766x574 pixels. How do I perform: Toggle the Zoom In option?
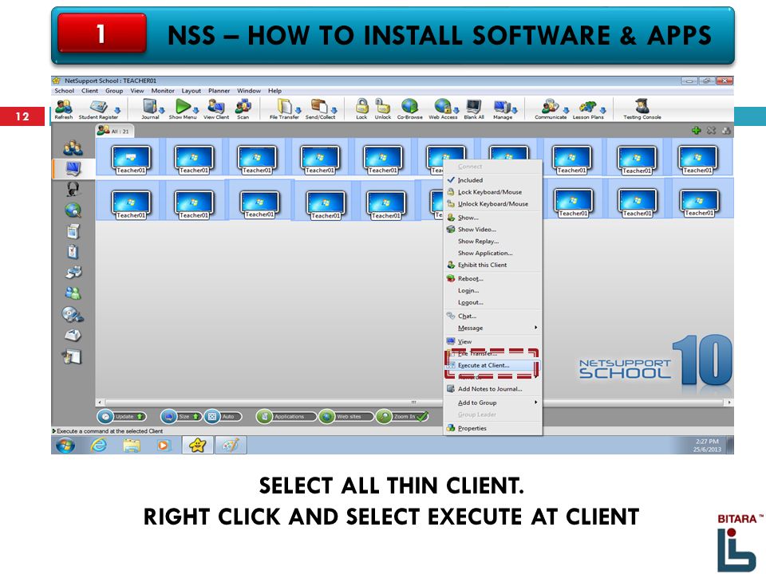click(x=402, y=416)
